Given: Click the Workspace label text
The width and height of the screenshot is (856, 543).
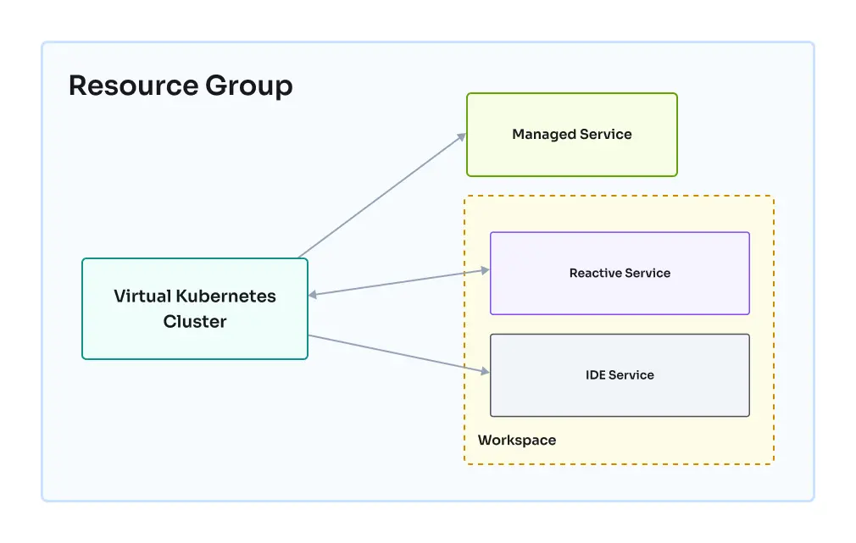Looking at the screenshot, I should tap(516, 440).
